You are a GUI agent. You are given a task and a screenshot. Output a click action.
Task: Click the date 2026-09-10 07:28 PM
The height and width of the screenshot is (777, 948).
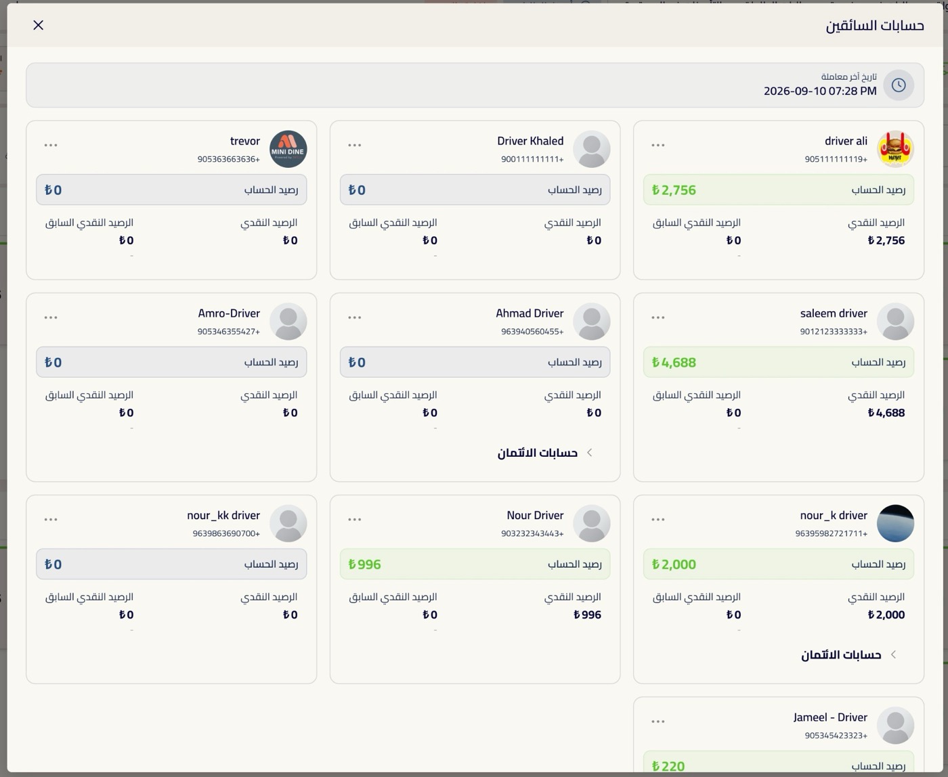(x=820, y=91)
